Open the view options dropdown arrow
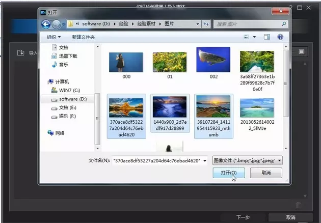The height and width of the screenshot is (223, 321). point(254,37)
